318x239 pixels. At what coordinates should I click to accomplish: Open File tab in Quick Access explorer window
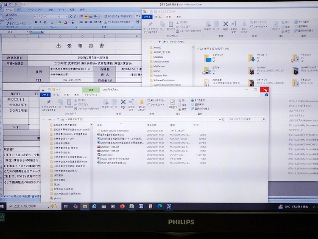point(147,17)
